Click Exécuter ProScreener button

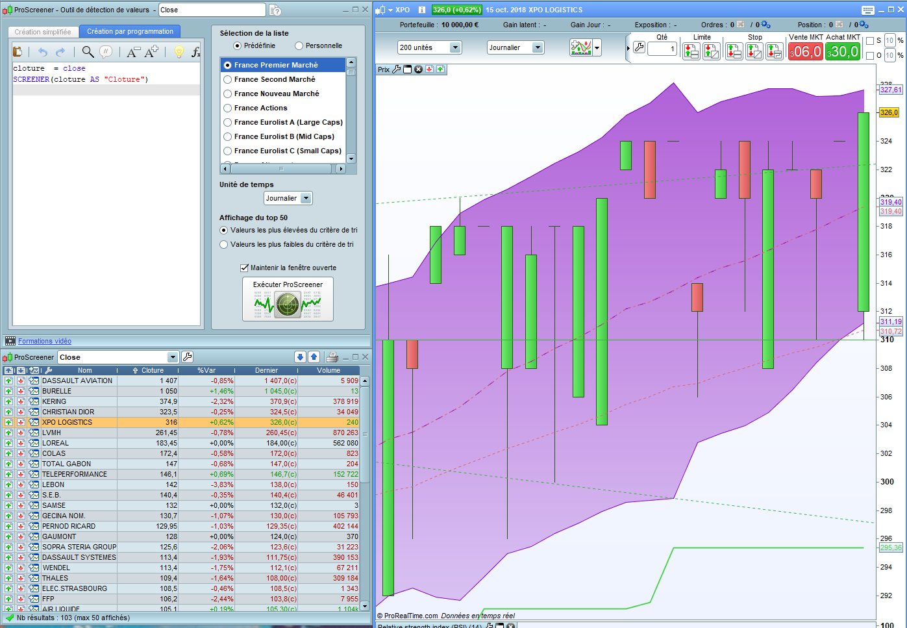tap(288, 299)
